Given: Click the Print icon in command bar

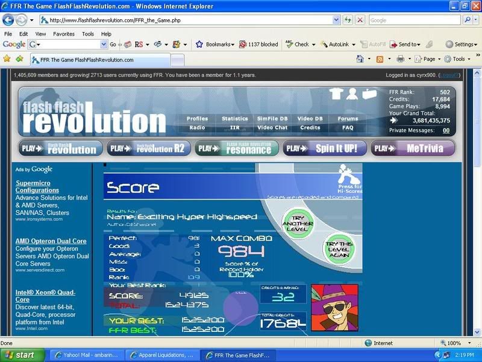Looking at the screenshot, I should tap(400, 59).
